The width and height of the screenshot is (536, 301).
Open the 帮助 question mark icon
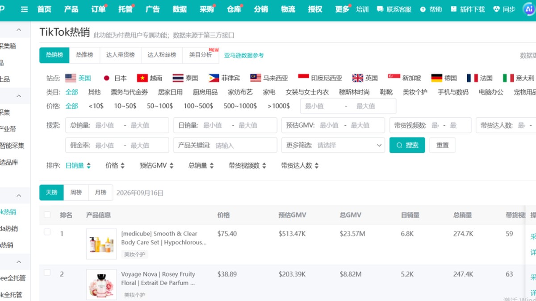coord(423,9)
